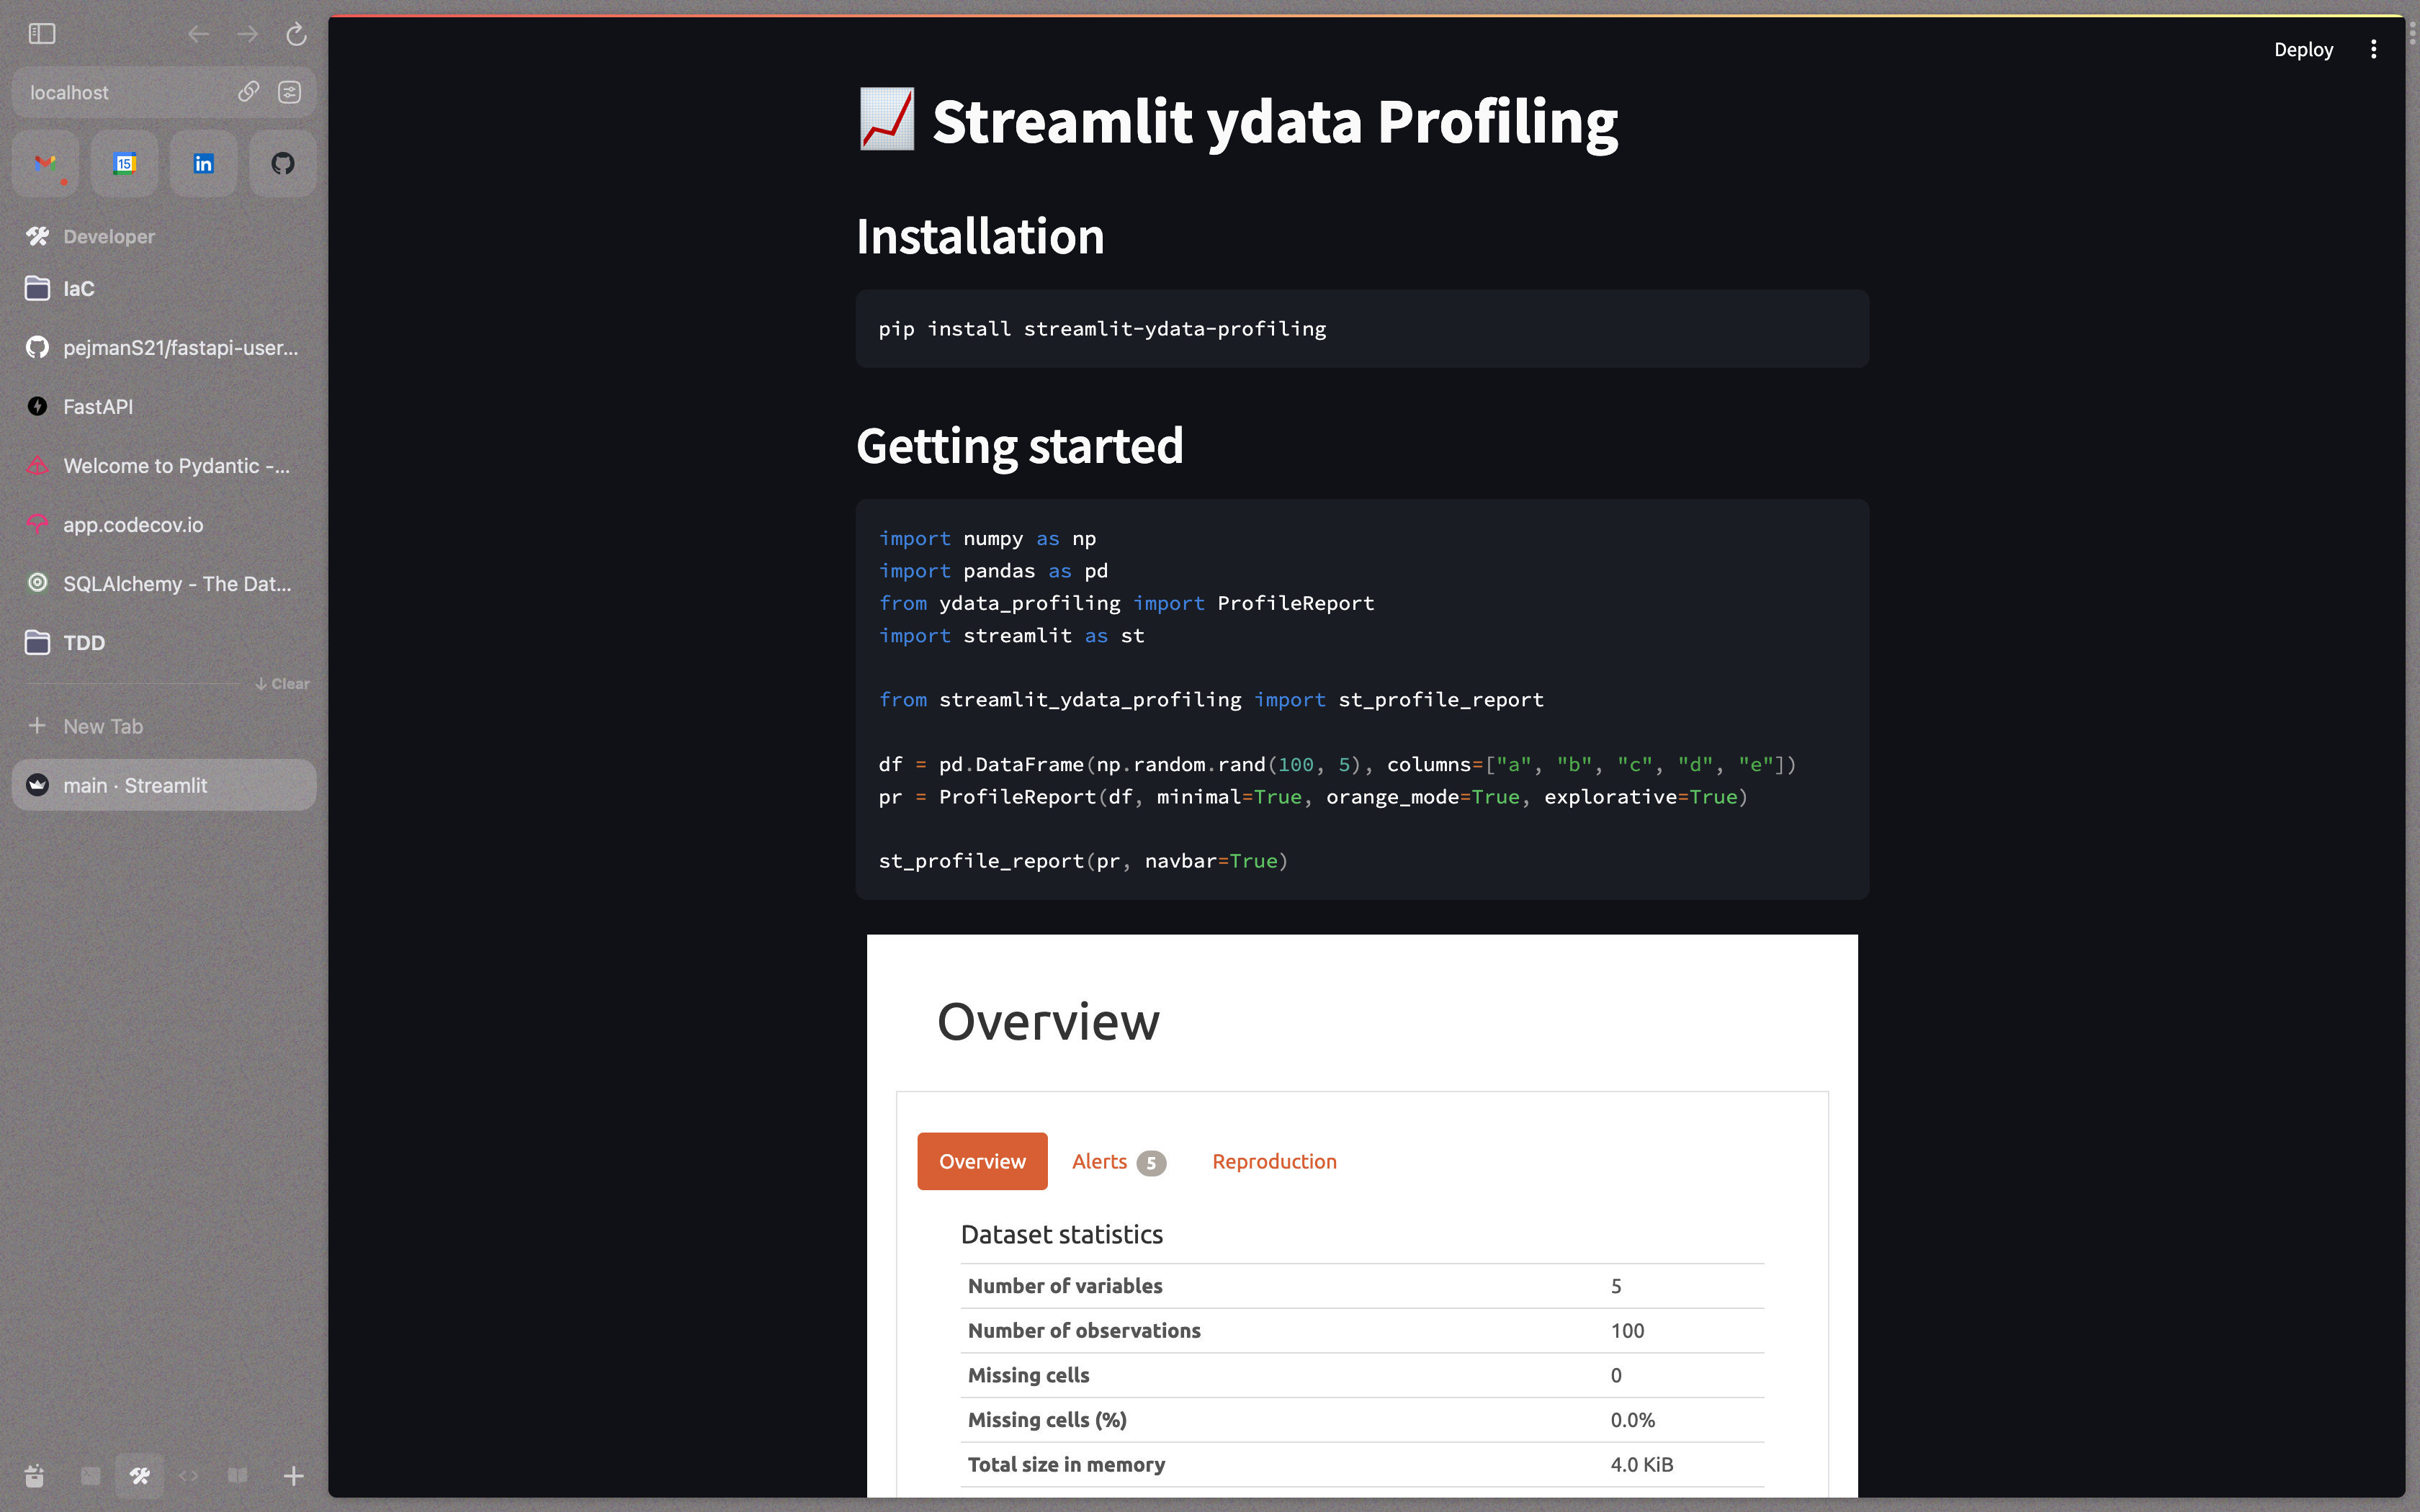
Task: Toggle the sidebar visibility icon
Action: [x=42, y=34]
